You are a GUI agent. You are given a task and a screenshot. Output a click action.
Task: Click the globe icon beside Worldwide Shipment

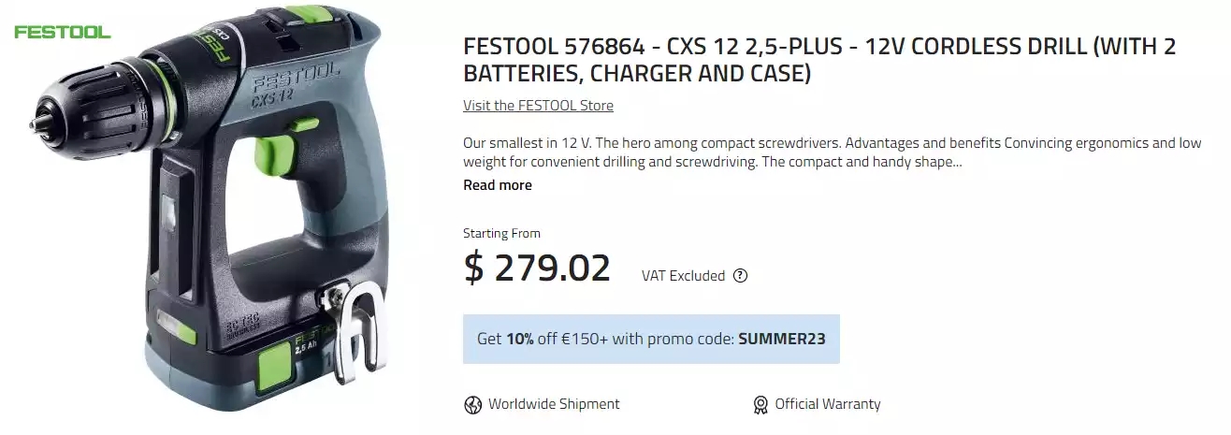472,404
